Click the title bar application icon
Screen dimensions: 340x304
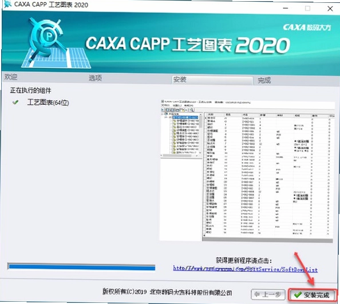coord(8,5)
